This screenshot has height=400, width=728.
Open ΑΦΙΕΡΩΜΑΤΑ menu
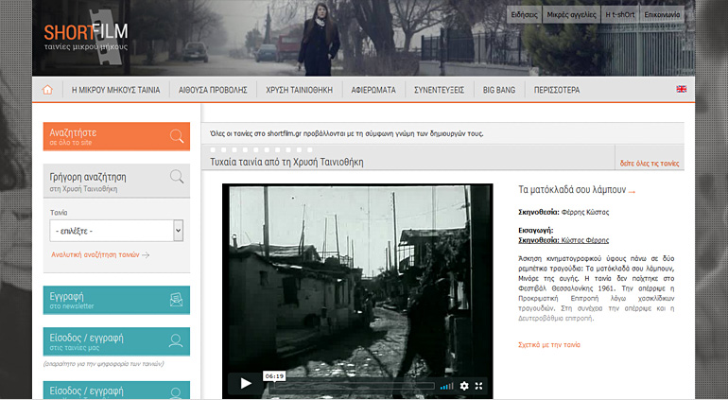coord(373,90)
